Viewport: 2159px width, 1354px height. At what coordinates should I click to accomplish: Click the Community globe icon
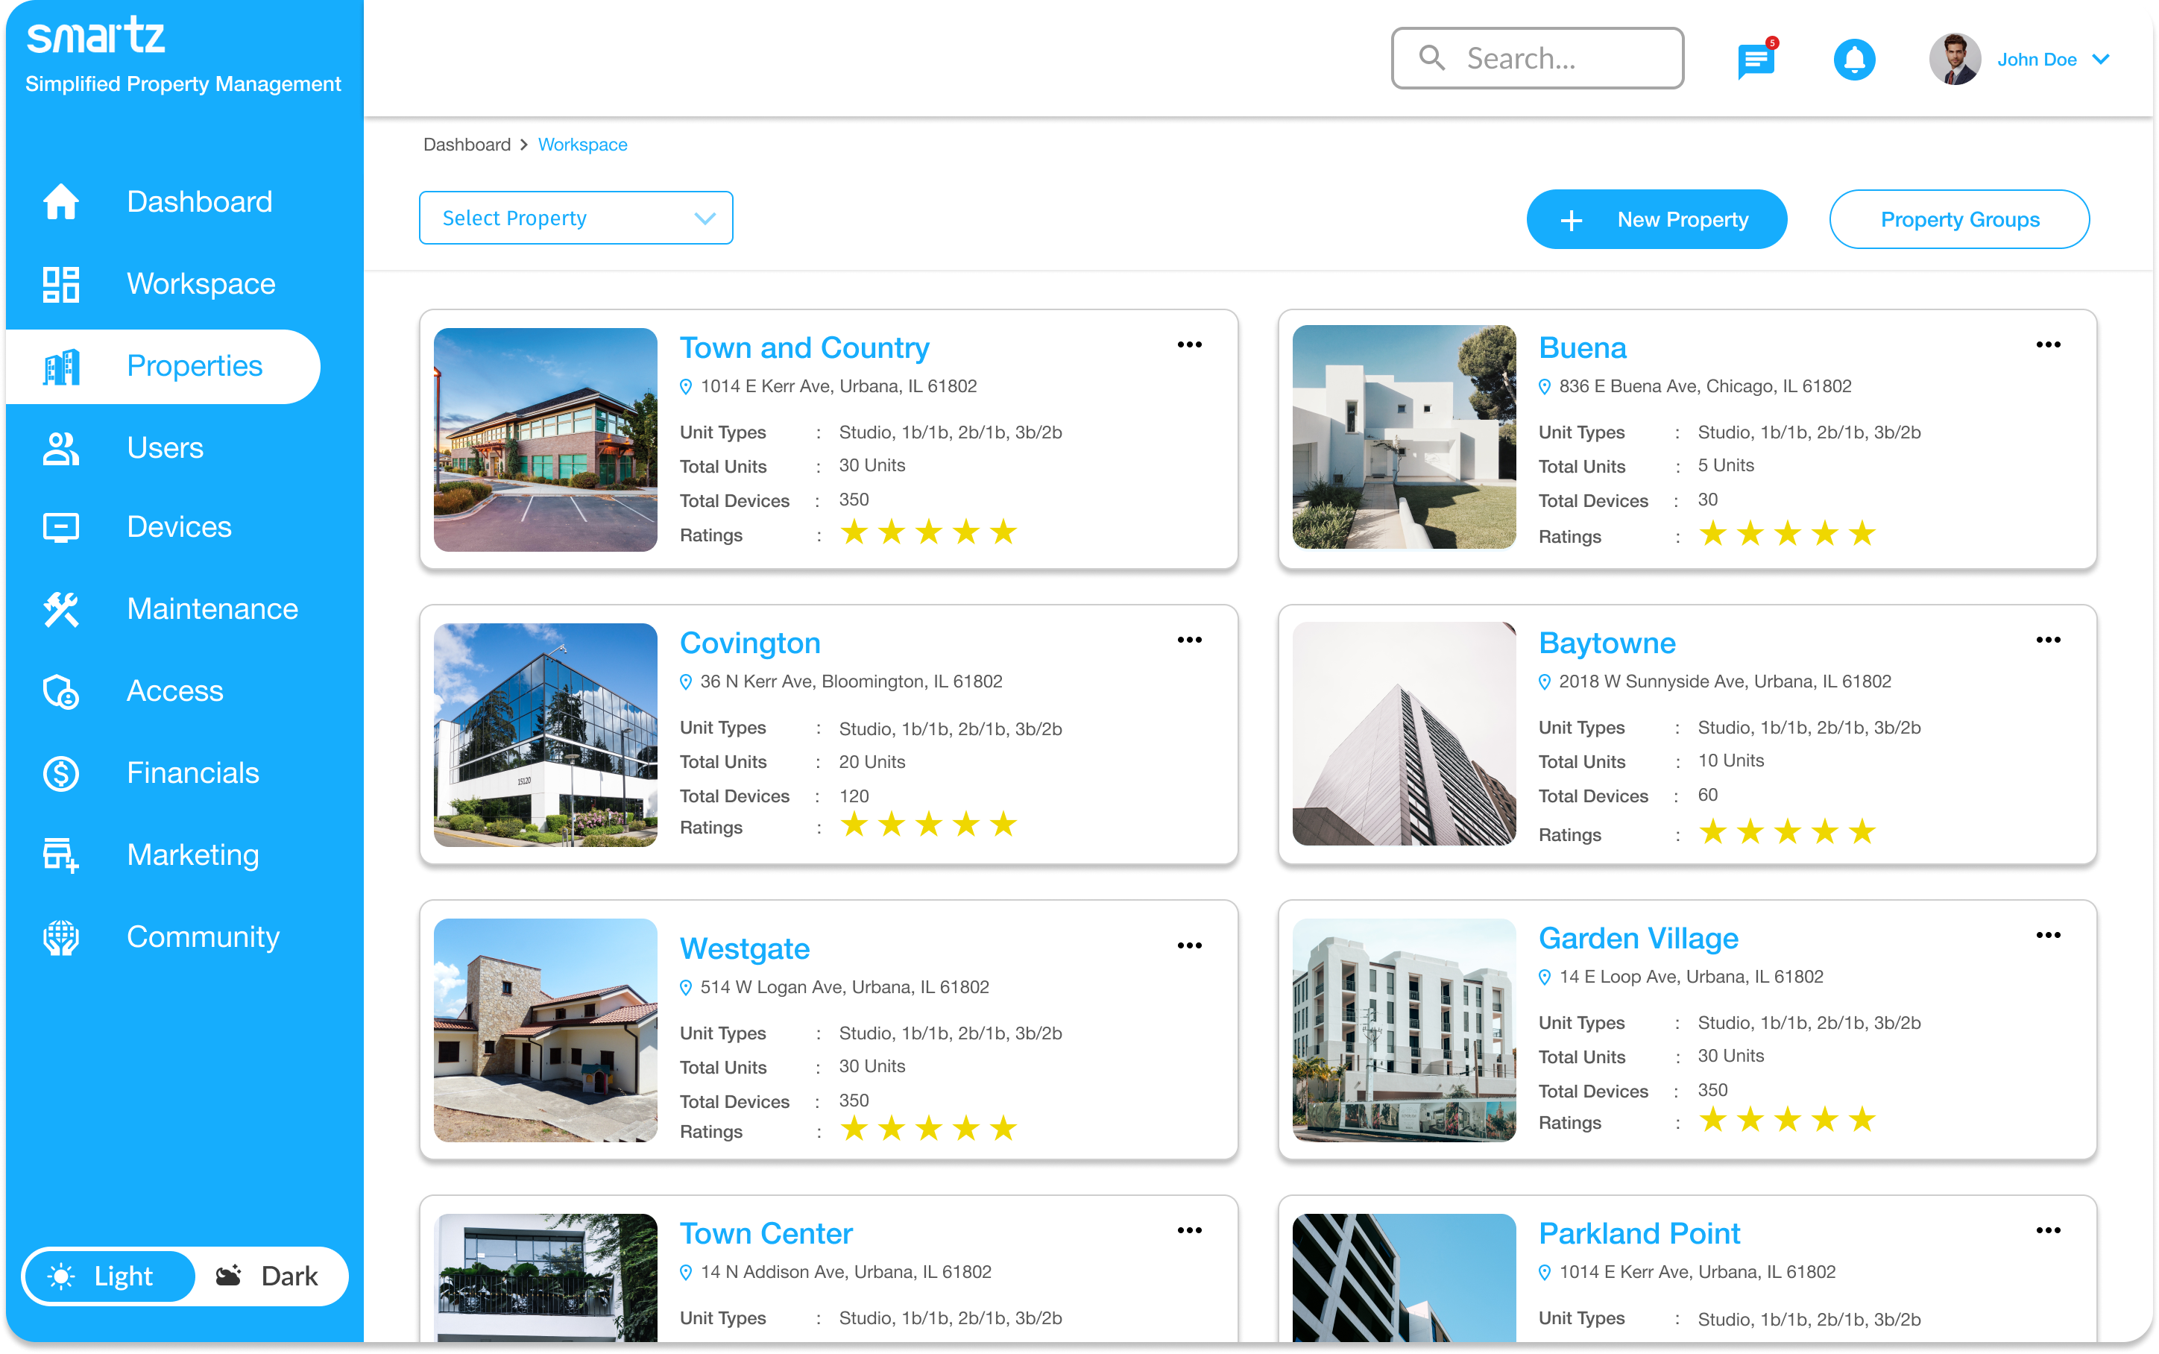pos(61,936)
